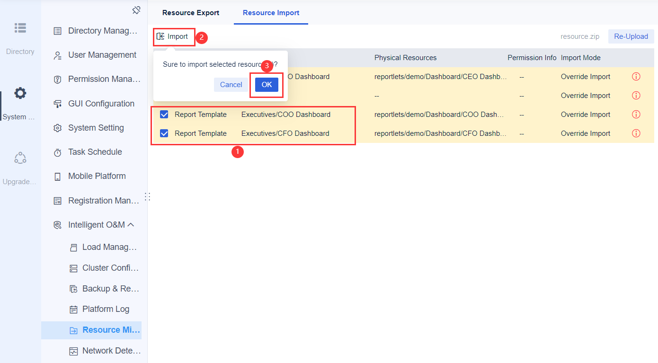The image size is (658, 363).
Task: Open Platform Log menu item
Action: pyautogui.click(x=106, y=309)
